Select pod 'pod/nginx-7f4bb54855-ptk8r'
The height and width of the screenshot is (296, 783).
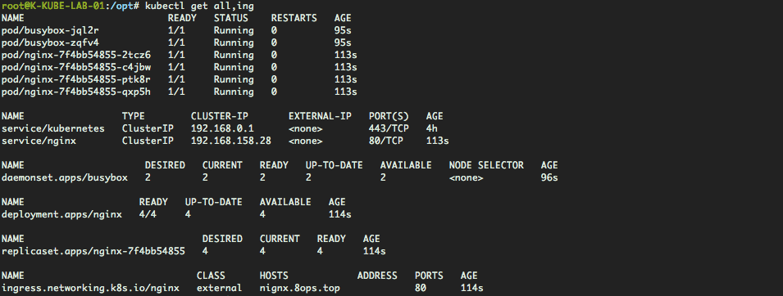[76, 80]
